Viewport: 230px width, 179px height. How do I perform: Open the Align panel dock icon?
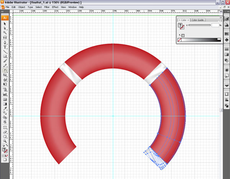click(227, 100)
